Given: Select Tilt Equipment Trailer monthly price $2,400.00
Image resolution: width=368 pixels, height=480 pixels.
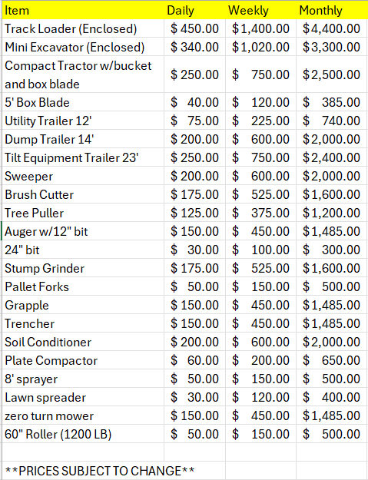Looking at the screenshot, I should [332, 157].
